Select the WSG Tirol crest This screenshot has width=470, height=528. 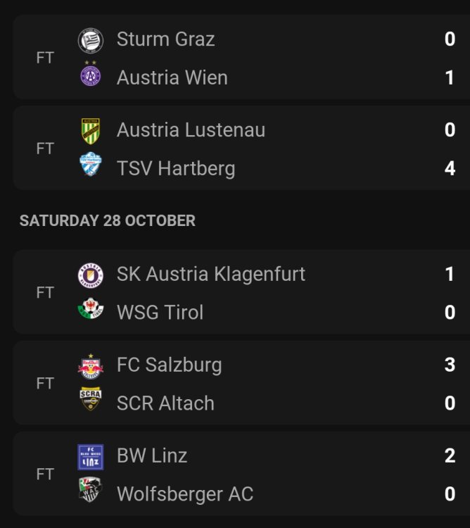click(x=90, y=310)
